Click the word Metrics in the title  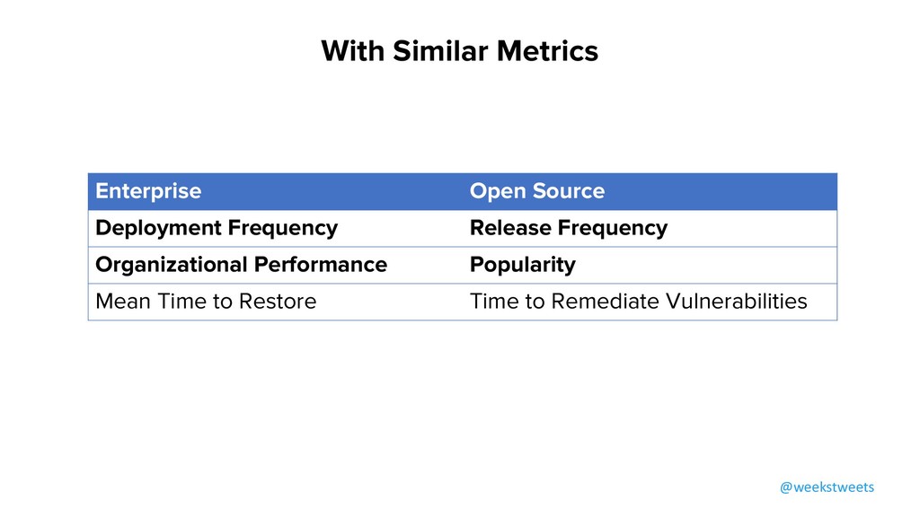click(547, 51)
